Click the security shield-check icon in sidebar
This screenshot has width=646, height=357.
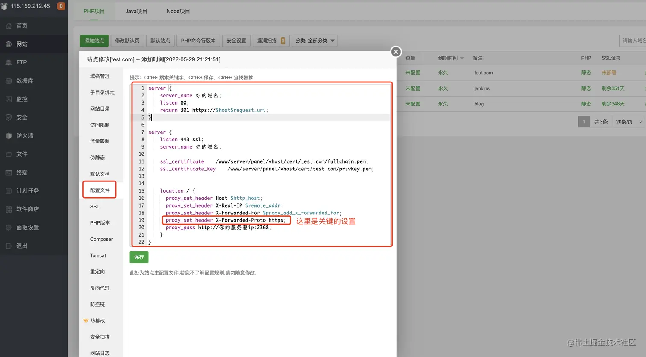pyautogui.click(x=9, y=118)
